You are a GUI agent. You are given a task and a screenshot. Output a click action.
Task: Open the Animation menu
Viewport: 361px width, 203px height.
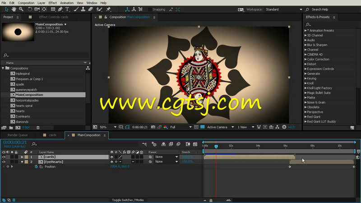click(67, 3)
